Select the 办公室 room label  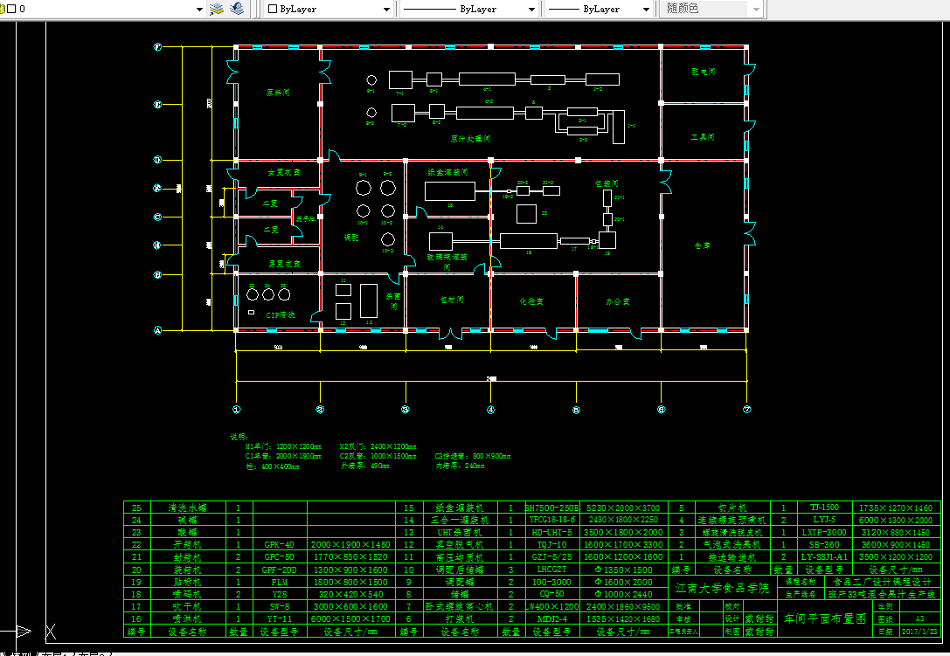coord(617,301)
